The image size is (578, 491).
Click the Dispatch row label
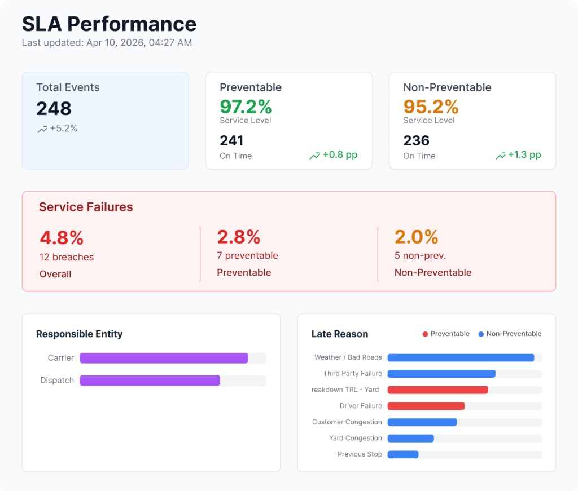click(57, 380)
